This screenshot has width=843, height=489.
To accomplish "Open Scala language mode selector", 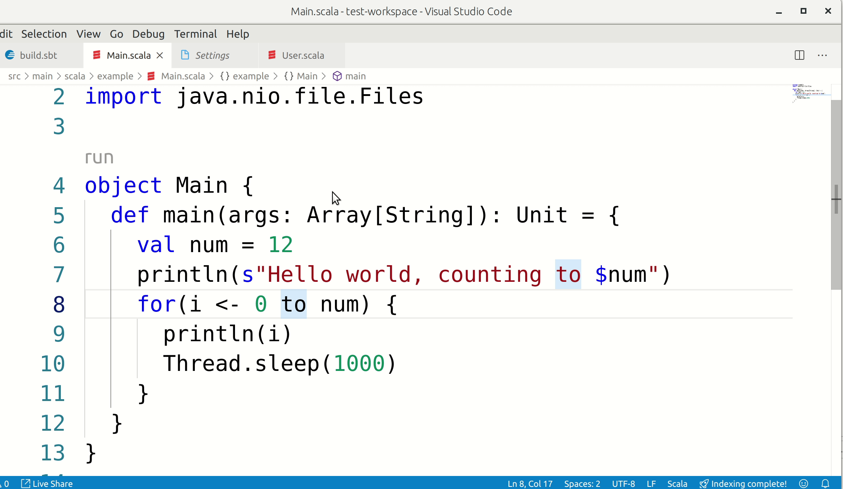I will (x=677, y=484).
